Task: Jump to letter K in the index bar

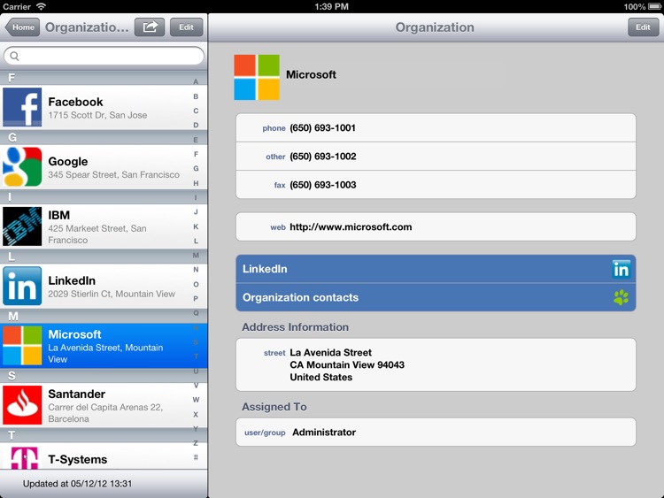Action: pyautogui.click(x=196, y=226)
